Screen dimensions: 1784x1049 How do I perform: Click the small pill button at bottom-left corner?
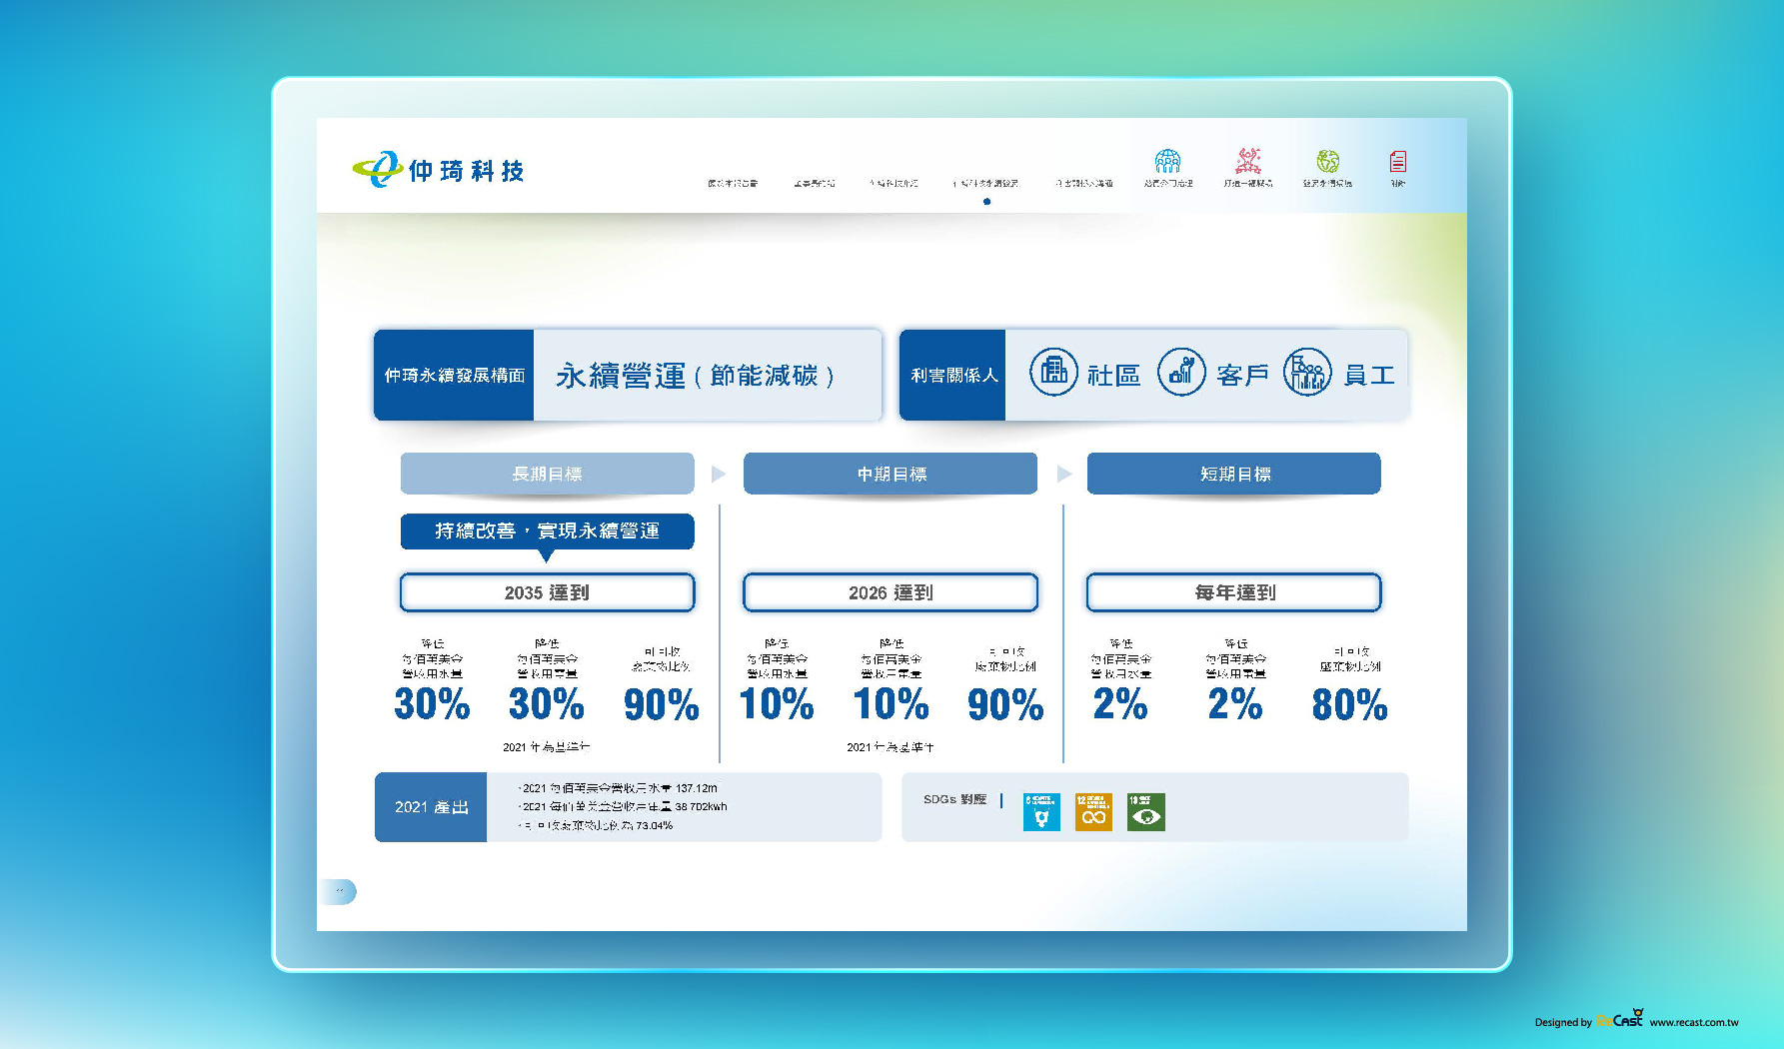(x=339, y=891)
